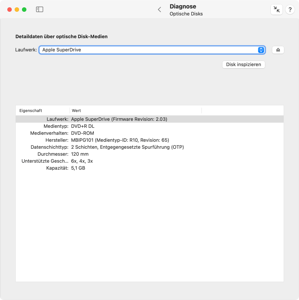Select the Durchmesser 120 mm row

coord(149,154)
